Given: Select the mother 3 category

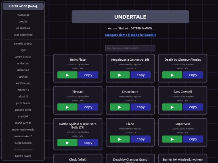Looking at the screenshot, I should click(x=23, y=90).
